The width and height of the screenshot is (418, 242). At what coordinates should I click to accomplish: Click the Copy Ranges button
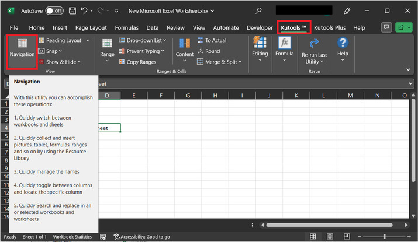(141, 62)
